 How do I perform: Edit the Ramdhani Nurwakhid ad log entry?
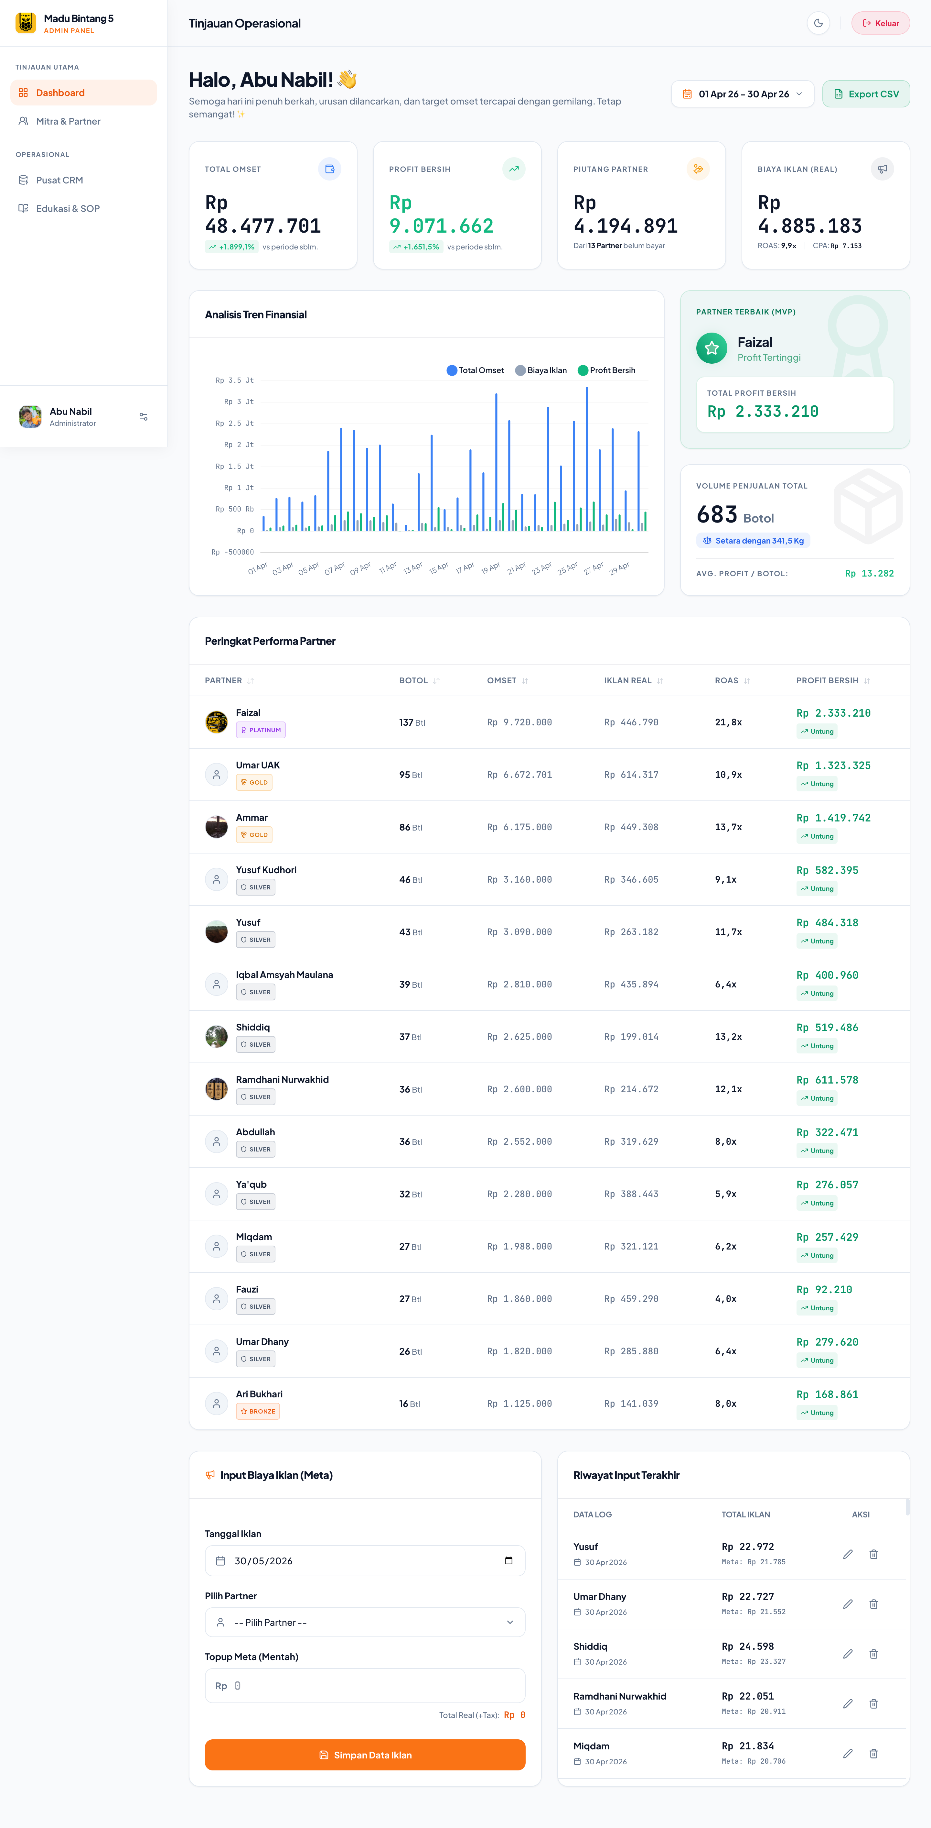pyautogui.click(x=848, y=1703)
